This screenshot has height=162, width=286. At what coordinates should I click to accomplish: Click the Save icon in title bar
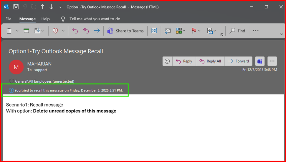(16, 7)
